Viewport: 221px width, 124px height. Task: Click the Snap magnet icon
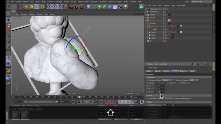[x=8, y=70]
